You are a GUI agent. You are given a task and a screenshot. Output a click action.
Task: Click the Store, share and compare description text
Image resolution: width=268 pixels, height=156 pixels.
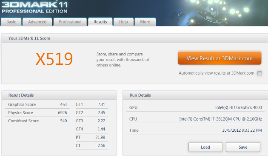coord(123,60)
